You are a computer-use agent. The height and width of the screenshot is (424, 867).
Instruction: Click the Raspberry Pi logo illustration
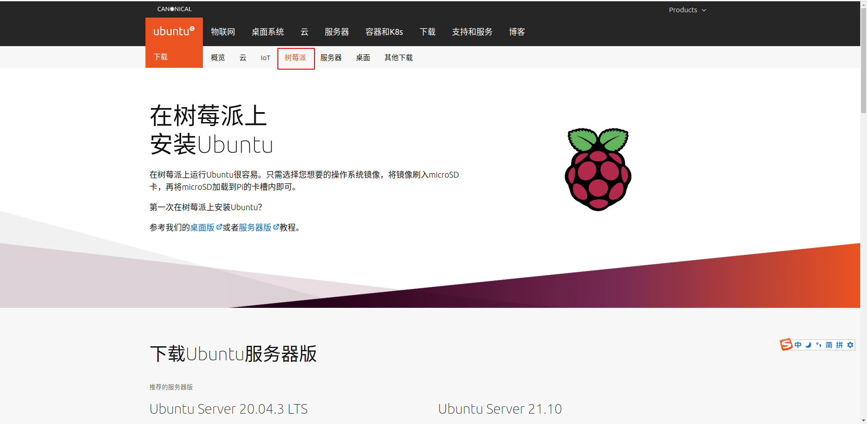point(597,169)
